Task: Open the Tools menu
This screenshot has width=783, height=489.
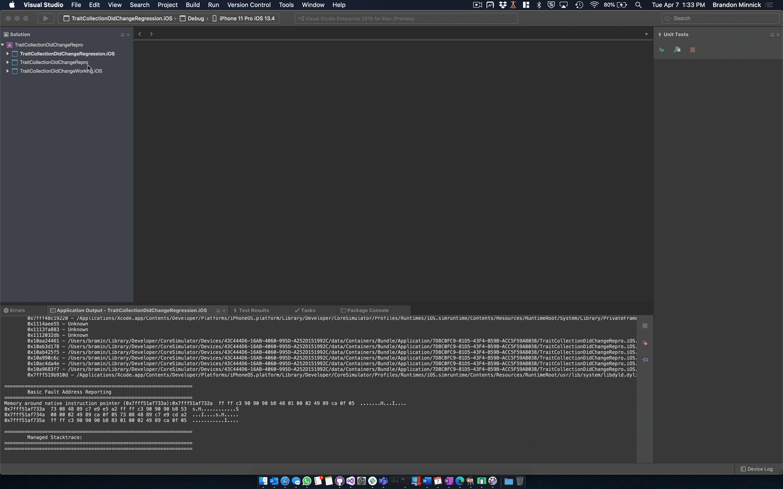Action: (x=286, y=5)
